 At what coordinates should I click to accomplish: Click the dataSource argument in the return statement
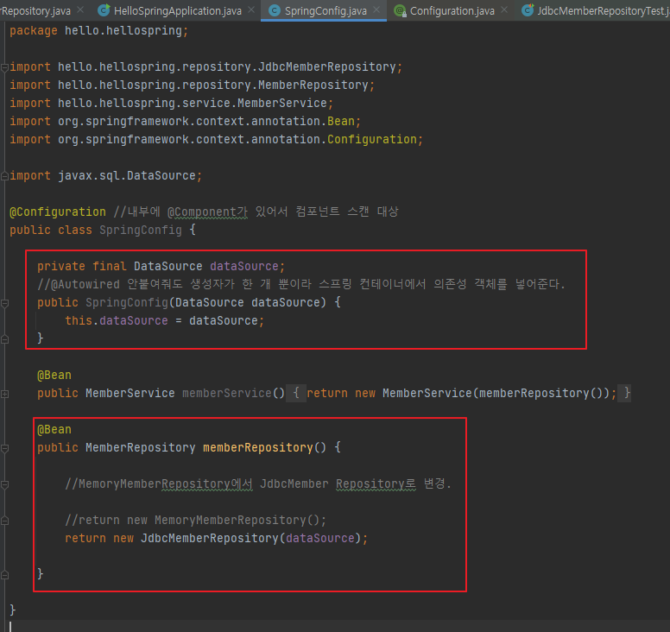(320, 538)
